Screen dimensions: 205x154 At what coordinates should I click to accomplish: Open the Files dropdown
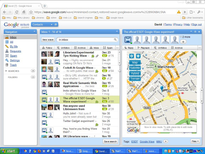pyautogui.click(x=195, y=141)
